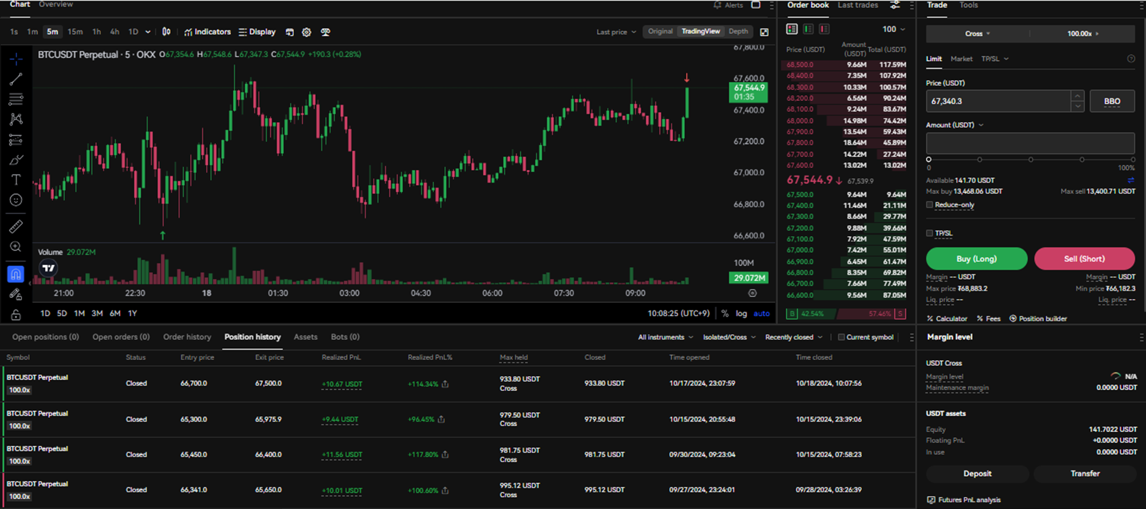Screen dimensions: 1146x509
Task: Open the Amount (USDT) unit dropdown
Action: [x=954, y=125]
